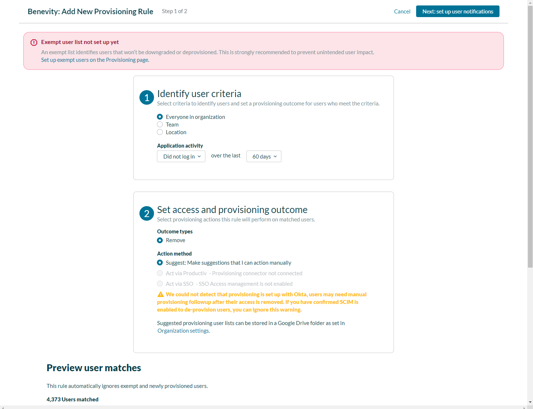The width and height of the screenshot is (533, 409).
Task: Click the step 1 number badge
Action: (147, 97)
